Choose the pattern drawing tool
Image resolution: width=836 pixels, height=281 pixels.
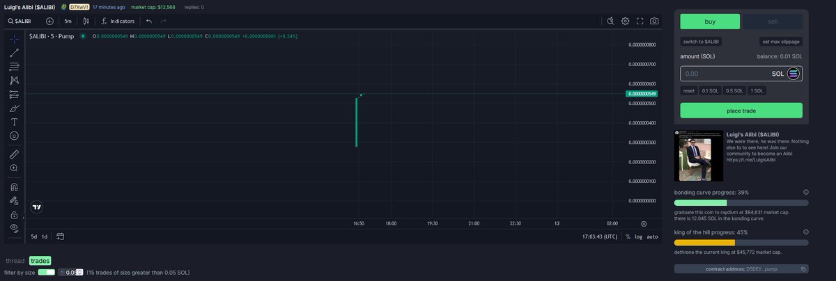pyautogui.click(x=14, y=81)
